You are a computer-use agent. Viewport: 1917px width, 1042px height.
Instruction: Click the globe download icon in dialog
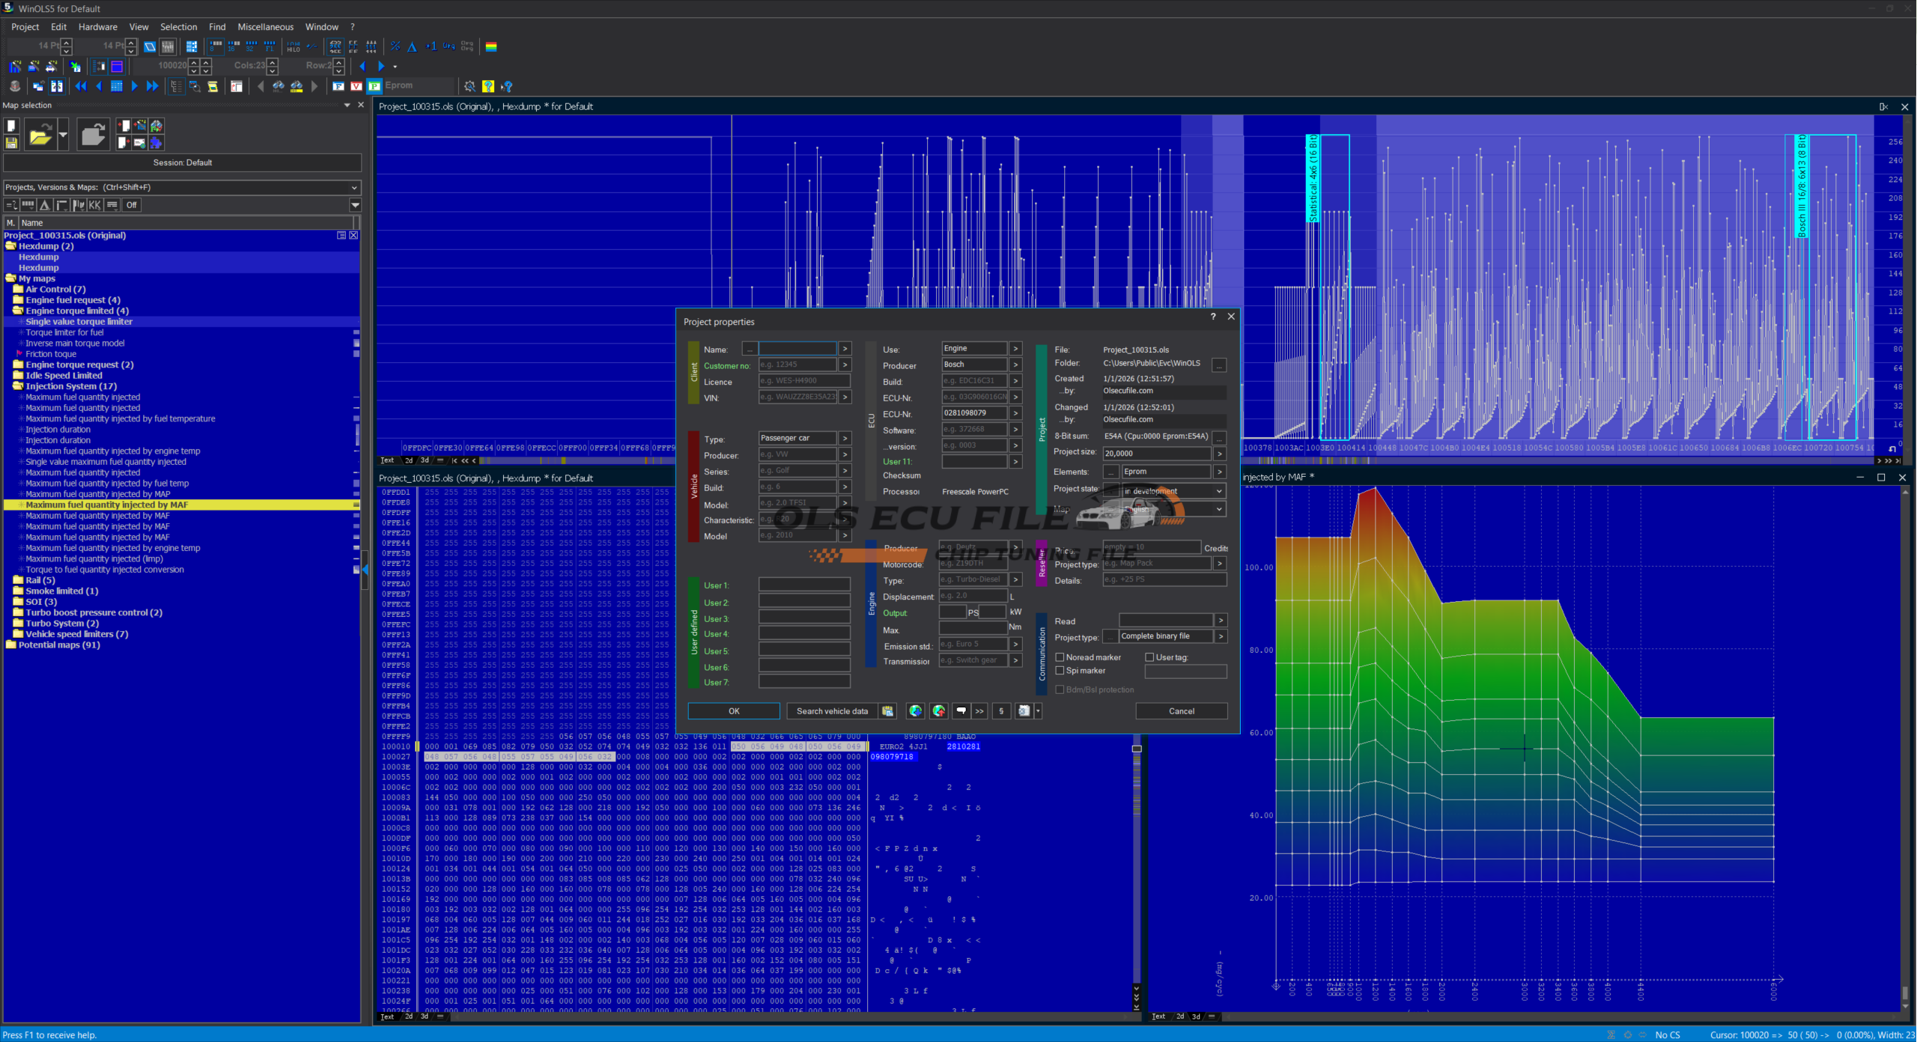point(914,711)
